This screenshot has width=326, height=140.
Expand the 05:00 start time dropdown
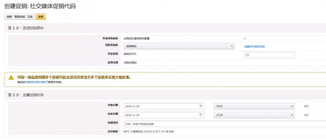254,107
